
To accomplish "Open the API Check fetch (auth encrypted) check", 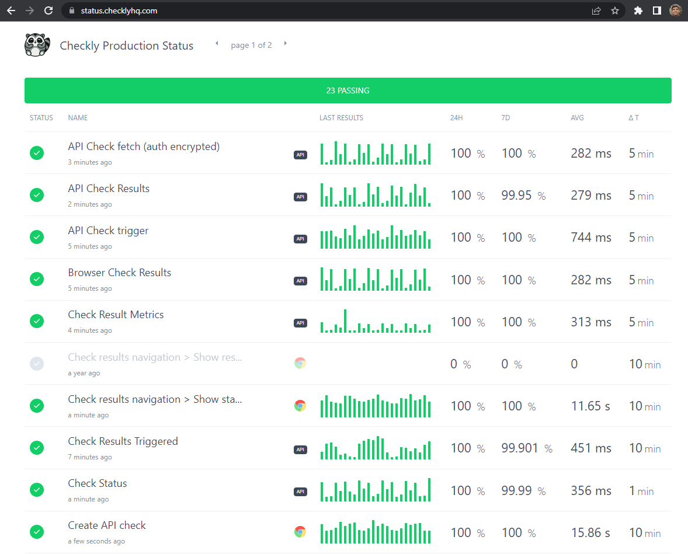I will pyautogui.click(x=144, y=146).
